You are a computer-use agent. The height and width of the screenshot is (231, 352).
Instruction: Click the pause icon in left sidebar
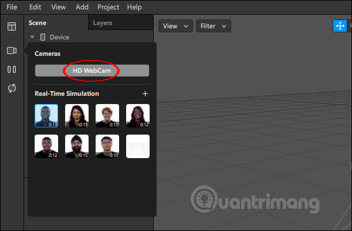[12, 69]
